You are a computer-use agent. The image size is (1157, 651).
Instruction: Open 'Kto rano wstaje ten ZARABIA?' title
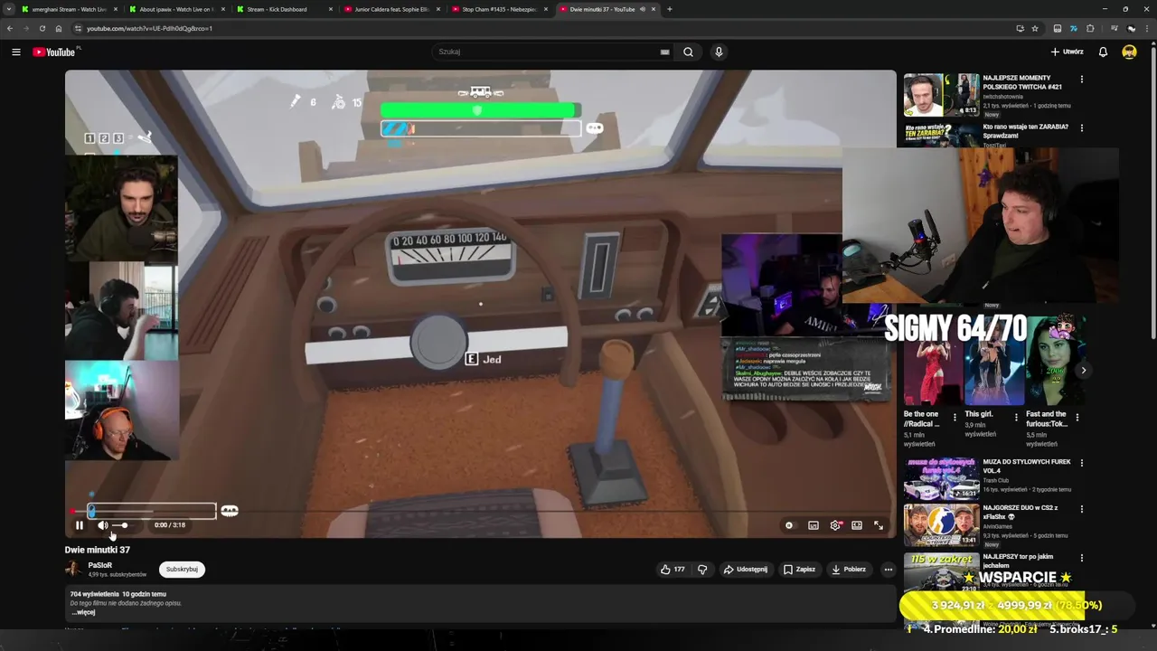coord(1026,131)
